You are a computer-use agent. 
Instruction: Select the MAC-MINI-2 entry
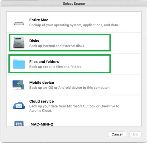74,121
